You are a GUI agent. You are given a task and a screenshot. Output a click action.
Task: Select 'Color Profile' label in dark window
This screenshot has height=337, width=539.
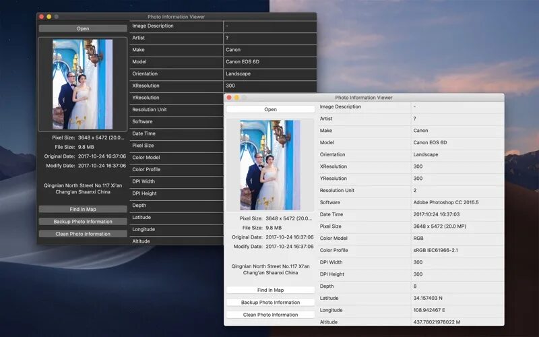pyautogui.click(x=146, y=169)
